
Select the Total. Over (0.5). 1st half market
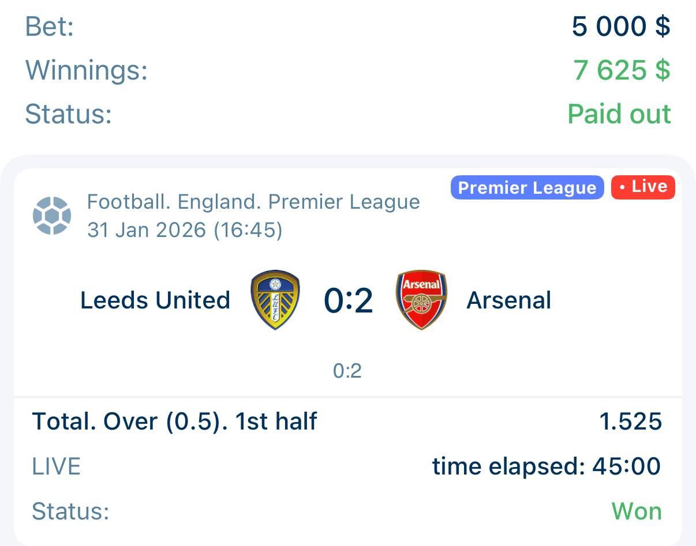coord(174,421)
